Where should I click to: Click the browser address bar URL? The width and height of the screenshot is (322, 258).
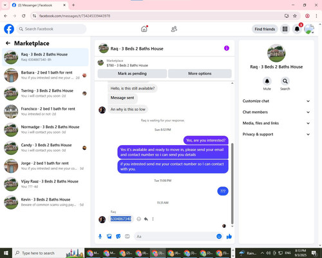pyautogui.click(x=75, y=15)
